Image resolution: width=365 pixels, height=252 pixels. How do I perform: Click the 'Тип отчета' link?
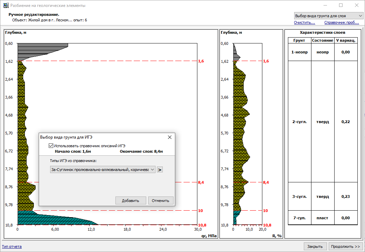point(12,246)
